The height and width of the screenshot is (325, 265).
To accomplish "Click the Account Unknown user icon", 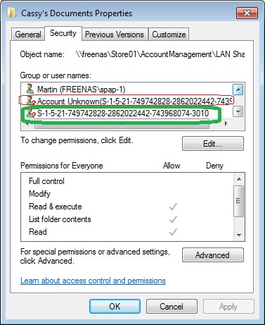I will click(x=31, y=101).
